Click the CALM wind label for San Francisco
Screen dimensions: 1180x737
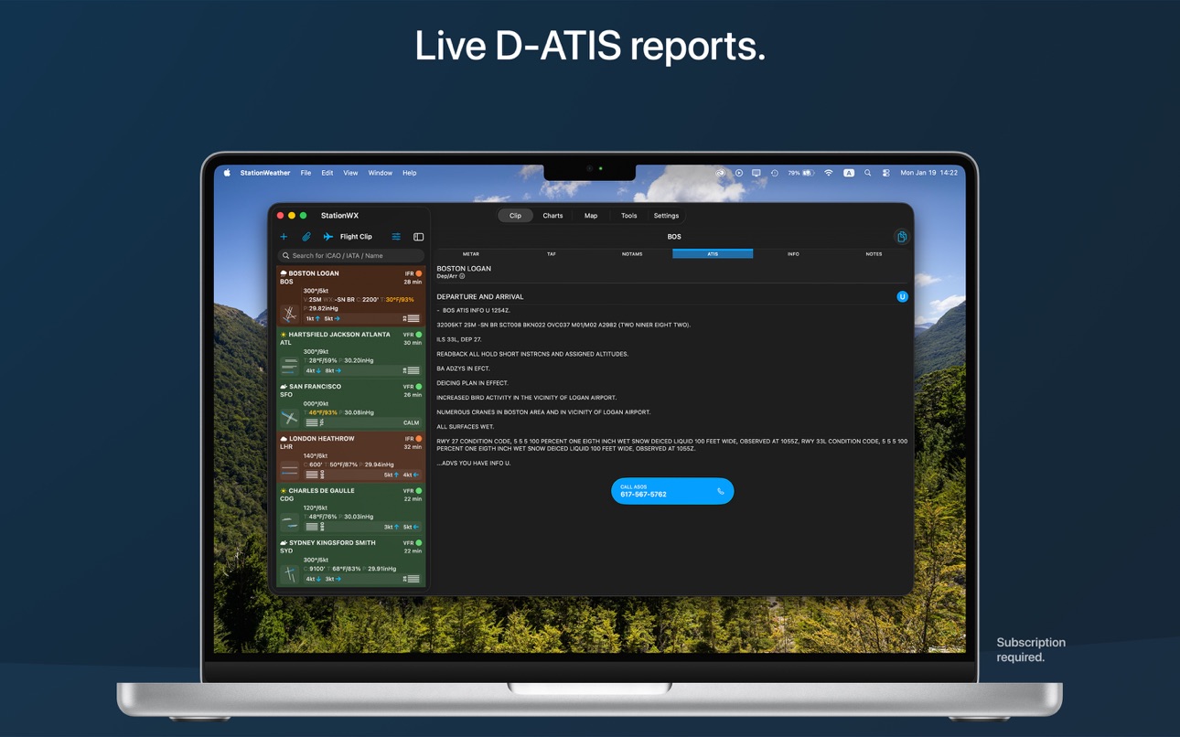click(x=411, y=423)
